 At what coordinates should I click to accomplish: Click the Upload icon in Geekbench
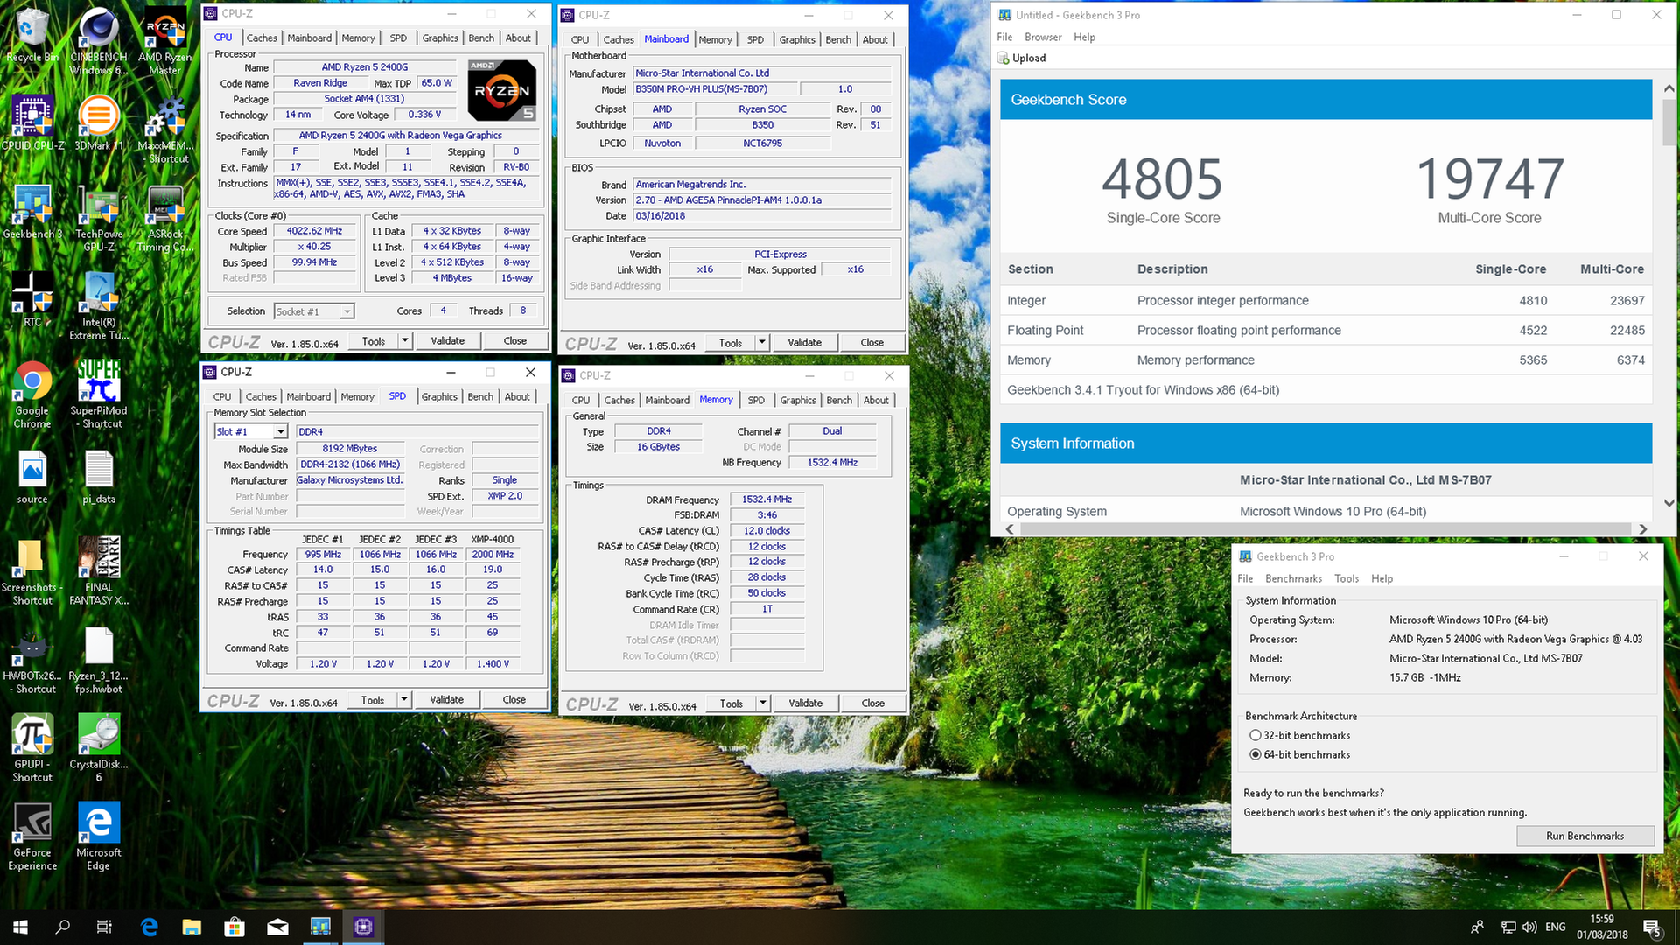coord(1003,59)
